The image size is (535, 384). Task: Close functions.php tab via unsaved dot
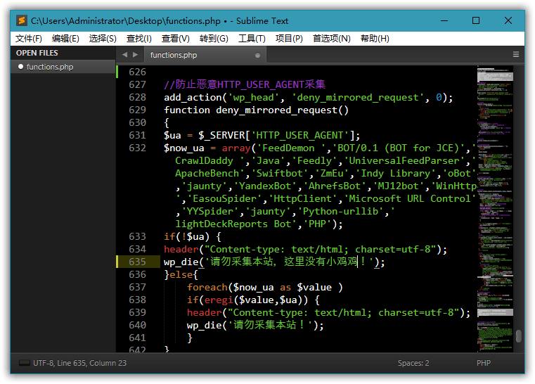pyautogui.click(x=257, y=55)
